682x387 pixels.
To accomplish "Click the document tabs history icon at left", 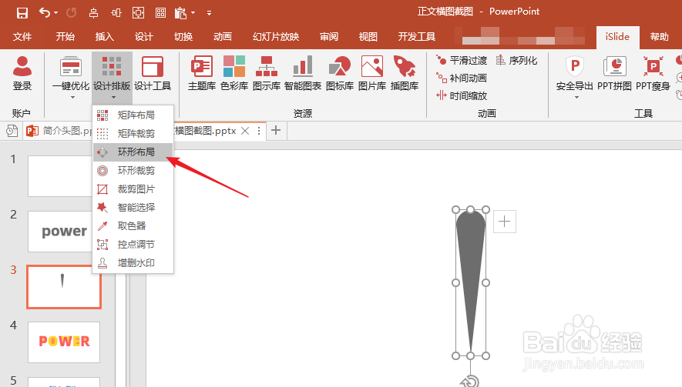I will coord(12,131).
